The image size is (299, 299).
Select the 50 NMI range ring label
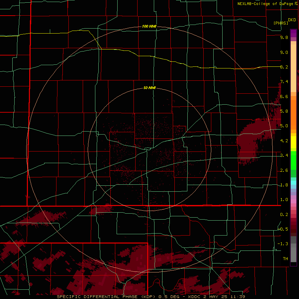click(x=149, y=88)
